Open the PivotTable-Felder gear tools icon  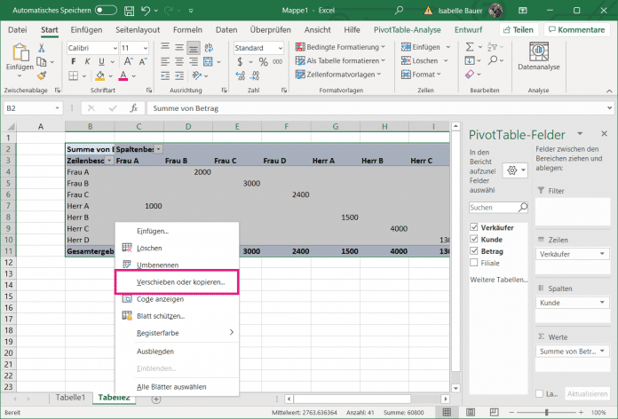coord(513,170)
